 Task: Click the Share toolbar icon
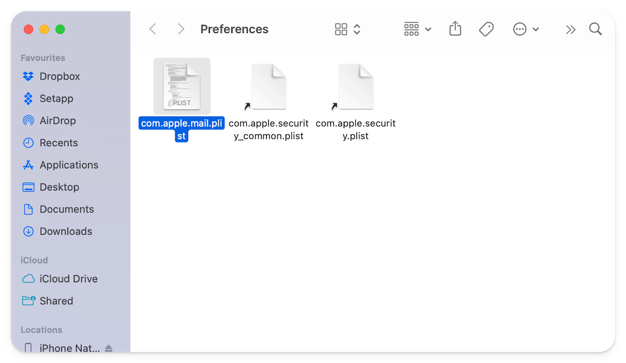tap(455, 29)
